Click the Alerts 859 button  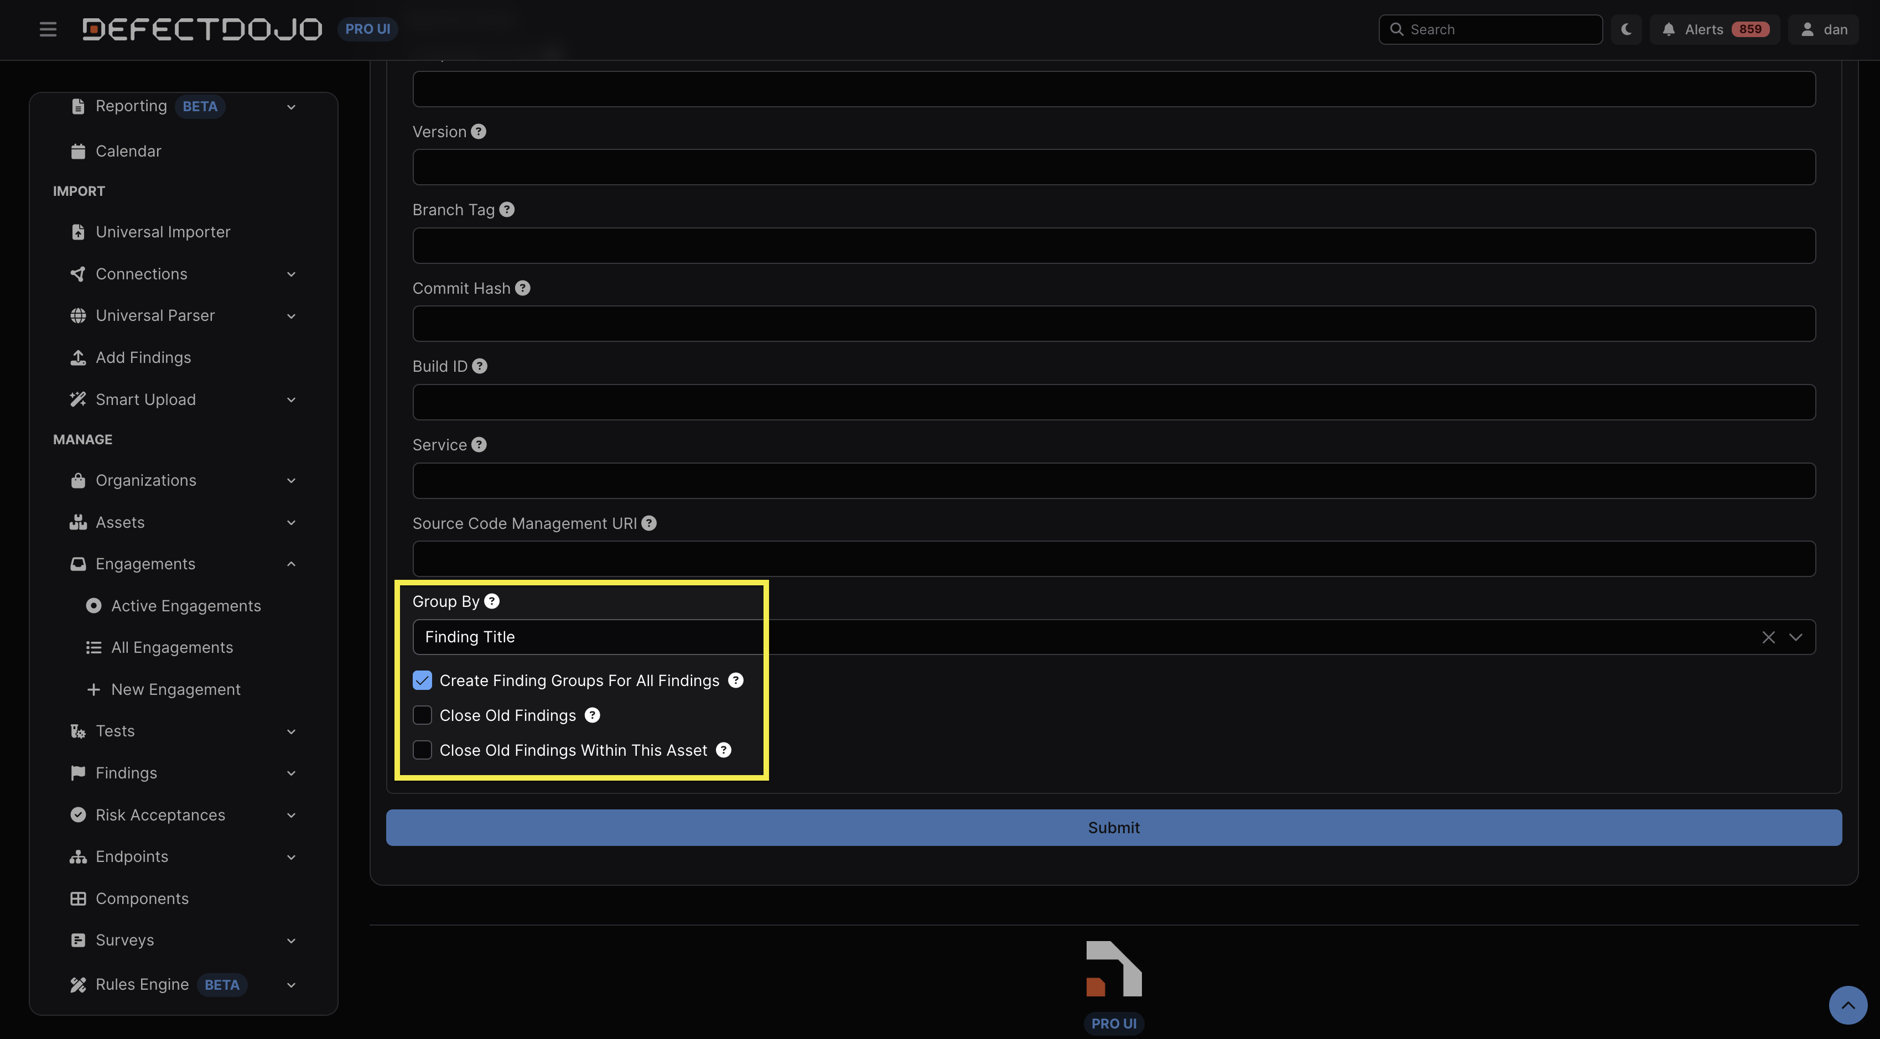point(1715,29)
